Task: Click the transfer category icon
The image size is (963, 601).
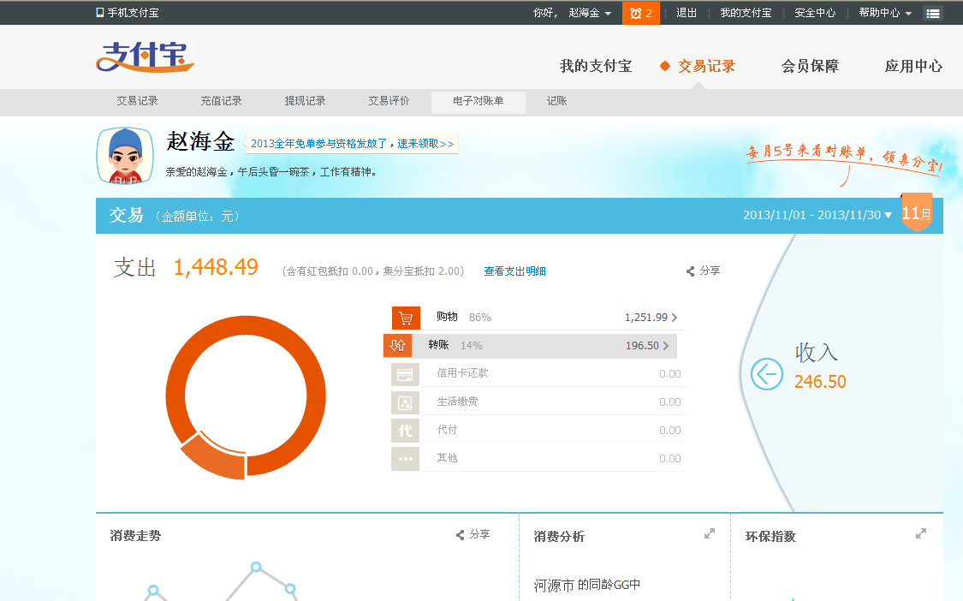Action: [397, 346]
